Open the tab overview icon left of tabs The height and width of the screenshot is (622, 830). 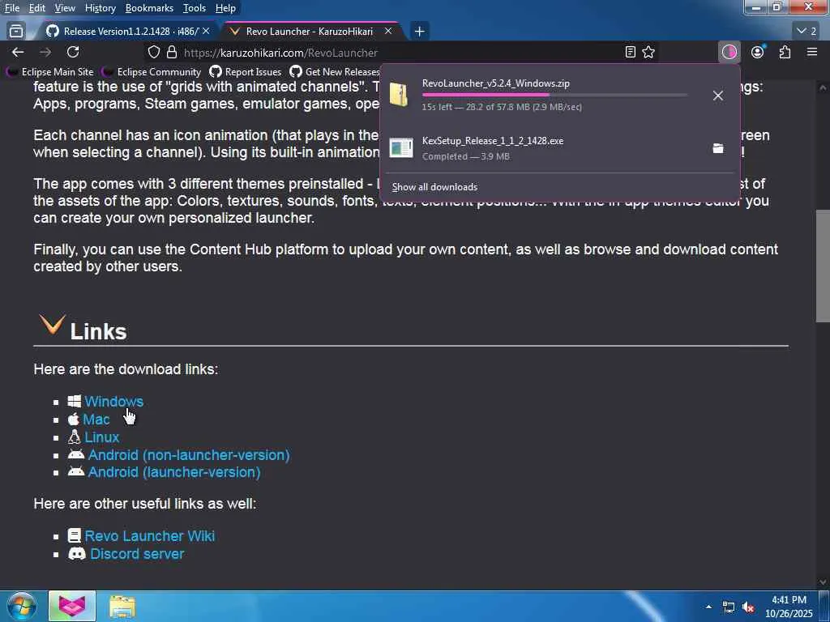coord(16,32)
